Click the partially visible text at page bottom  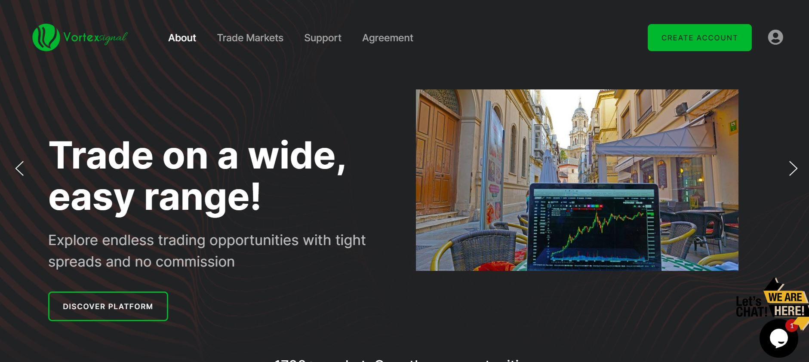click(400, 359)
